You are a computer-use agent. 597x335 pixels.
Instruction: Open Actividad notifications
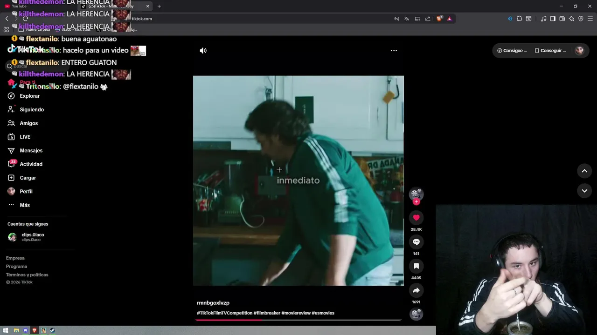25,164
